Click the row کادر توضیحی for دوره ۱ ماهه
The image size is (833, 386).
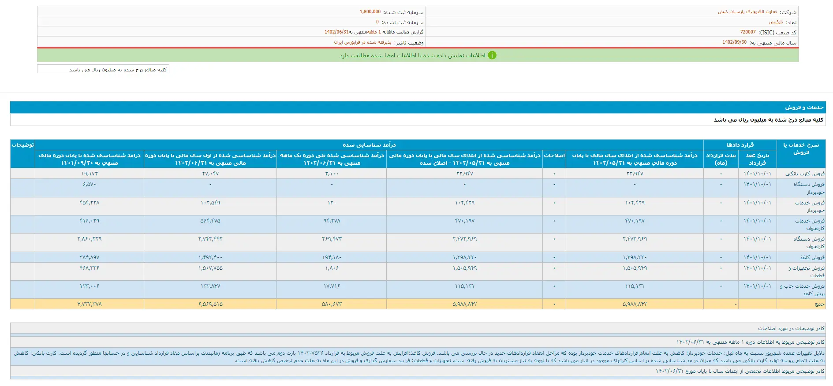(418, 342)
